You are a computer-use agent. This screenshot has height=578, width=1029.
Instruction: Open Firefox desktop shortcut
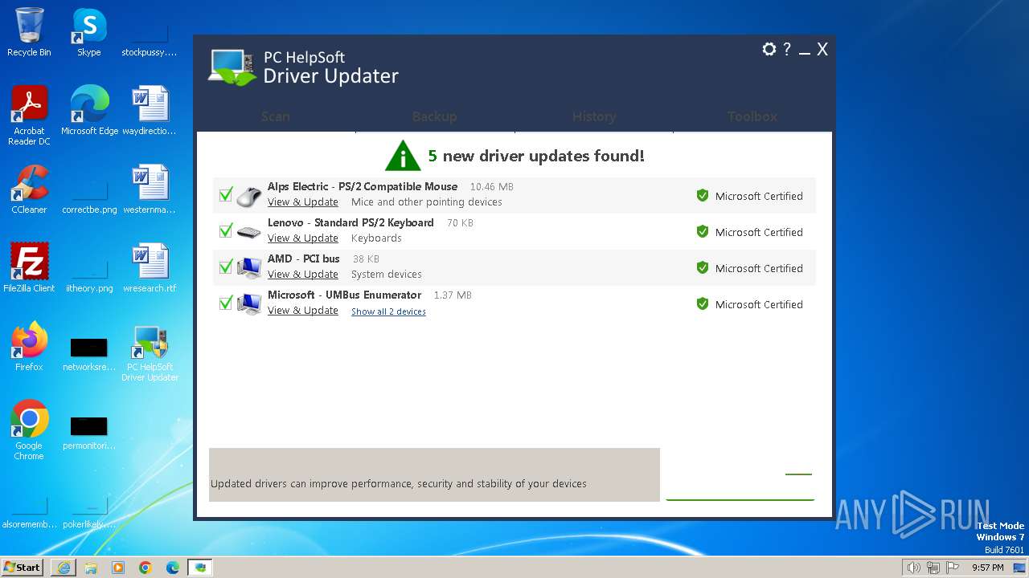pos(29,347)
